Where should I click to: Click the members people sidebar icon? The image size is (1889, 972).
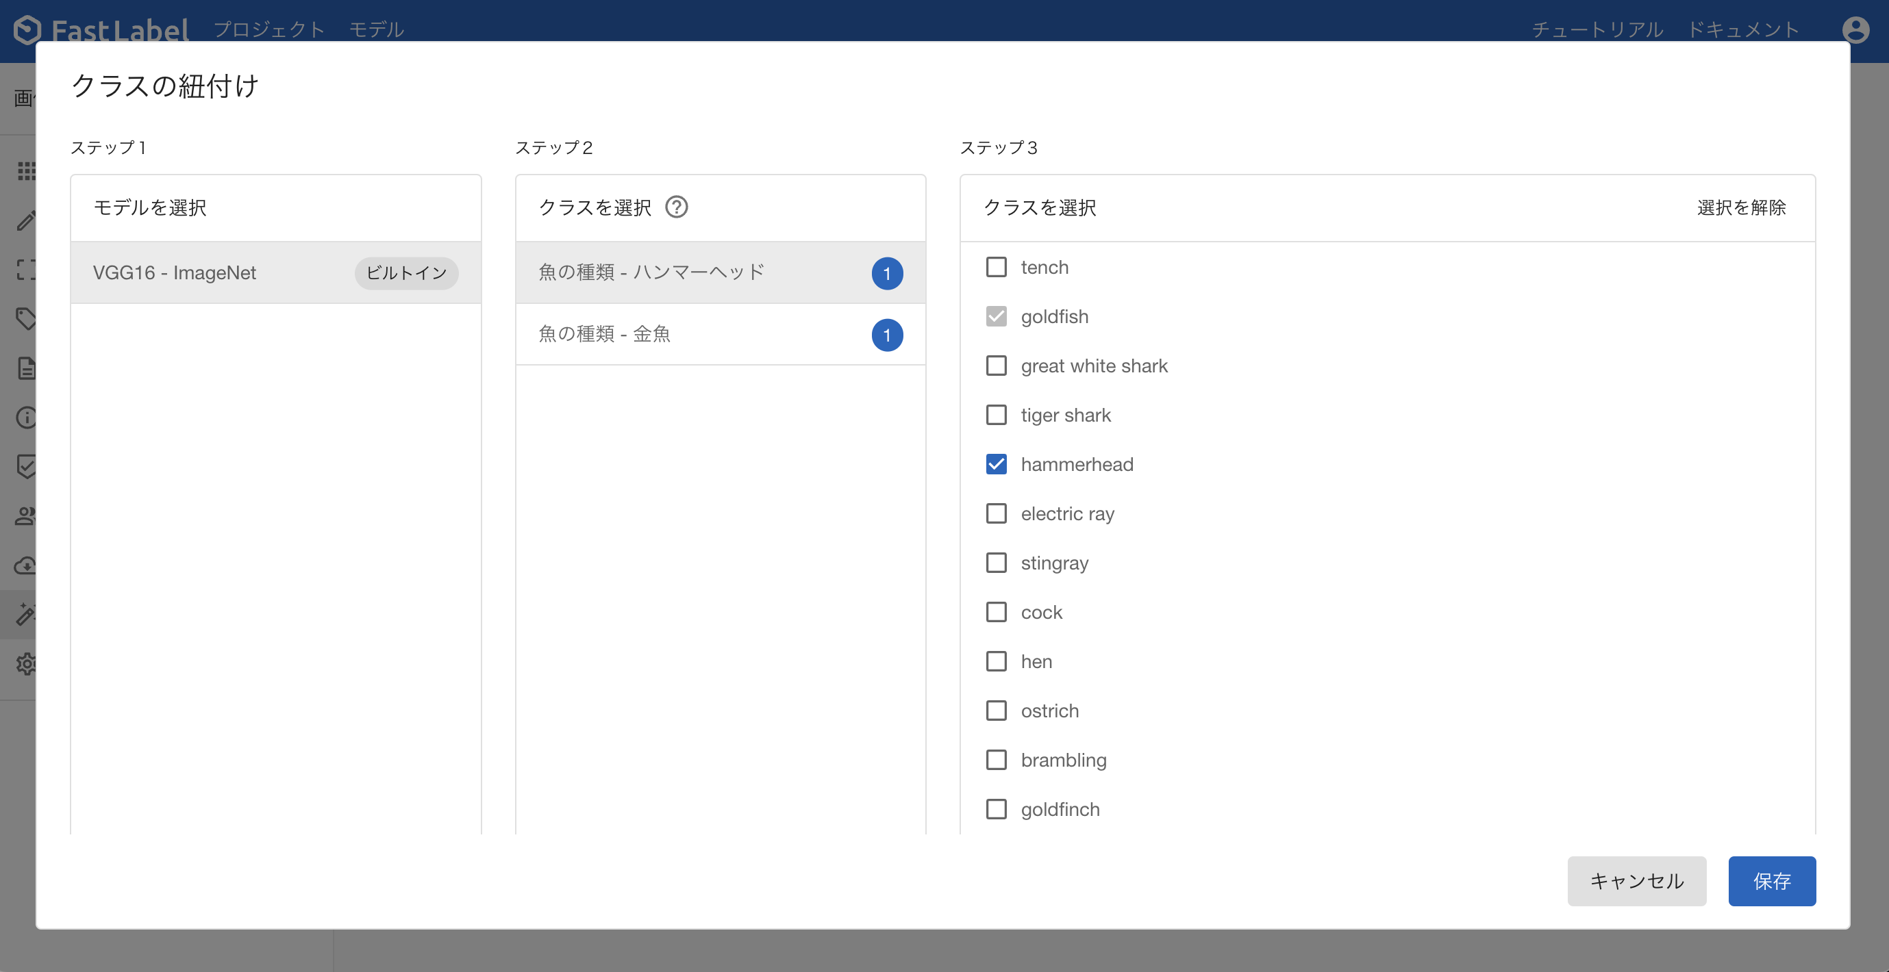[25, 516]
